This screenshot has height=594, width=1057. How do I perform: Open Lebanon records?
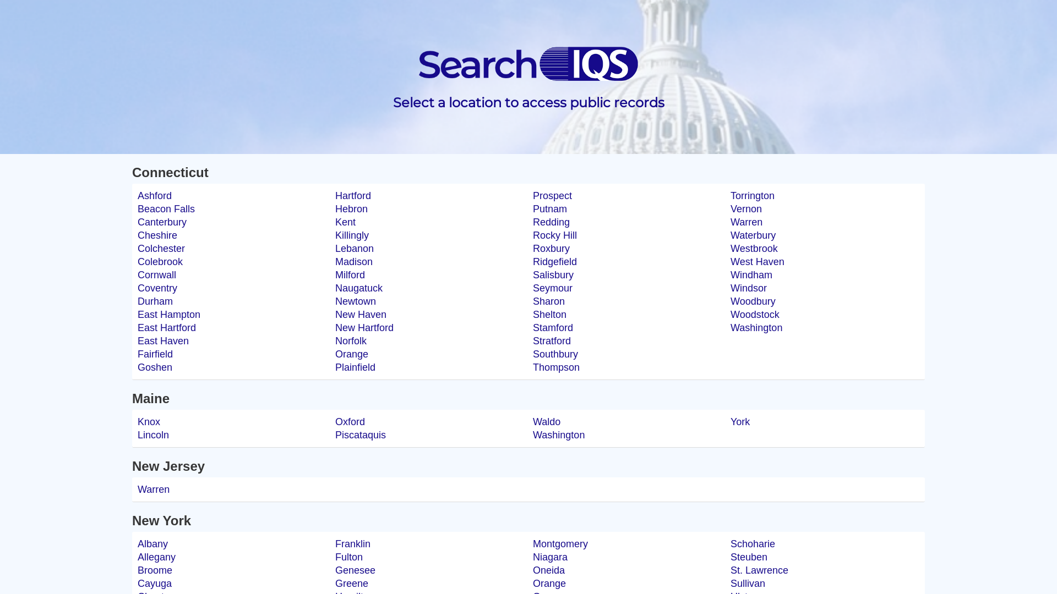tap(355, 249)
